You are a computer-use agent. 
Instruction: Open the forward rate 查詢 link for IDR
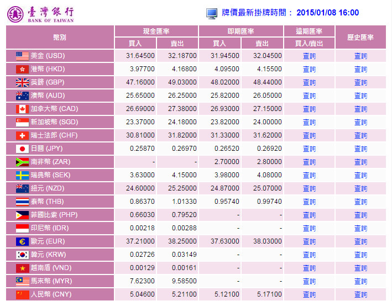pos(309,228)
